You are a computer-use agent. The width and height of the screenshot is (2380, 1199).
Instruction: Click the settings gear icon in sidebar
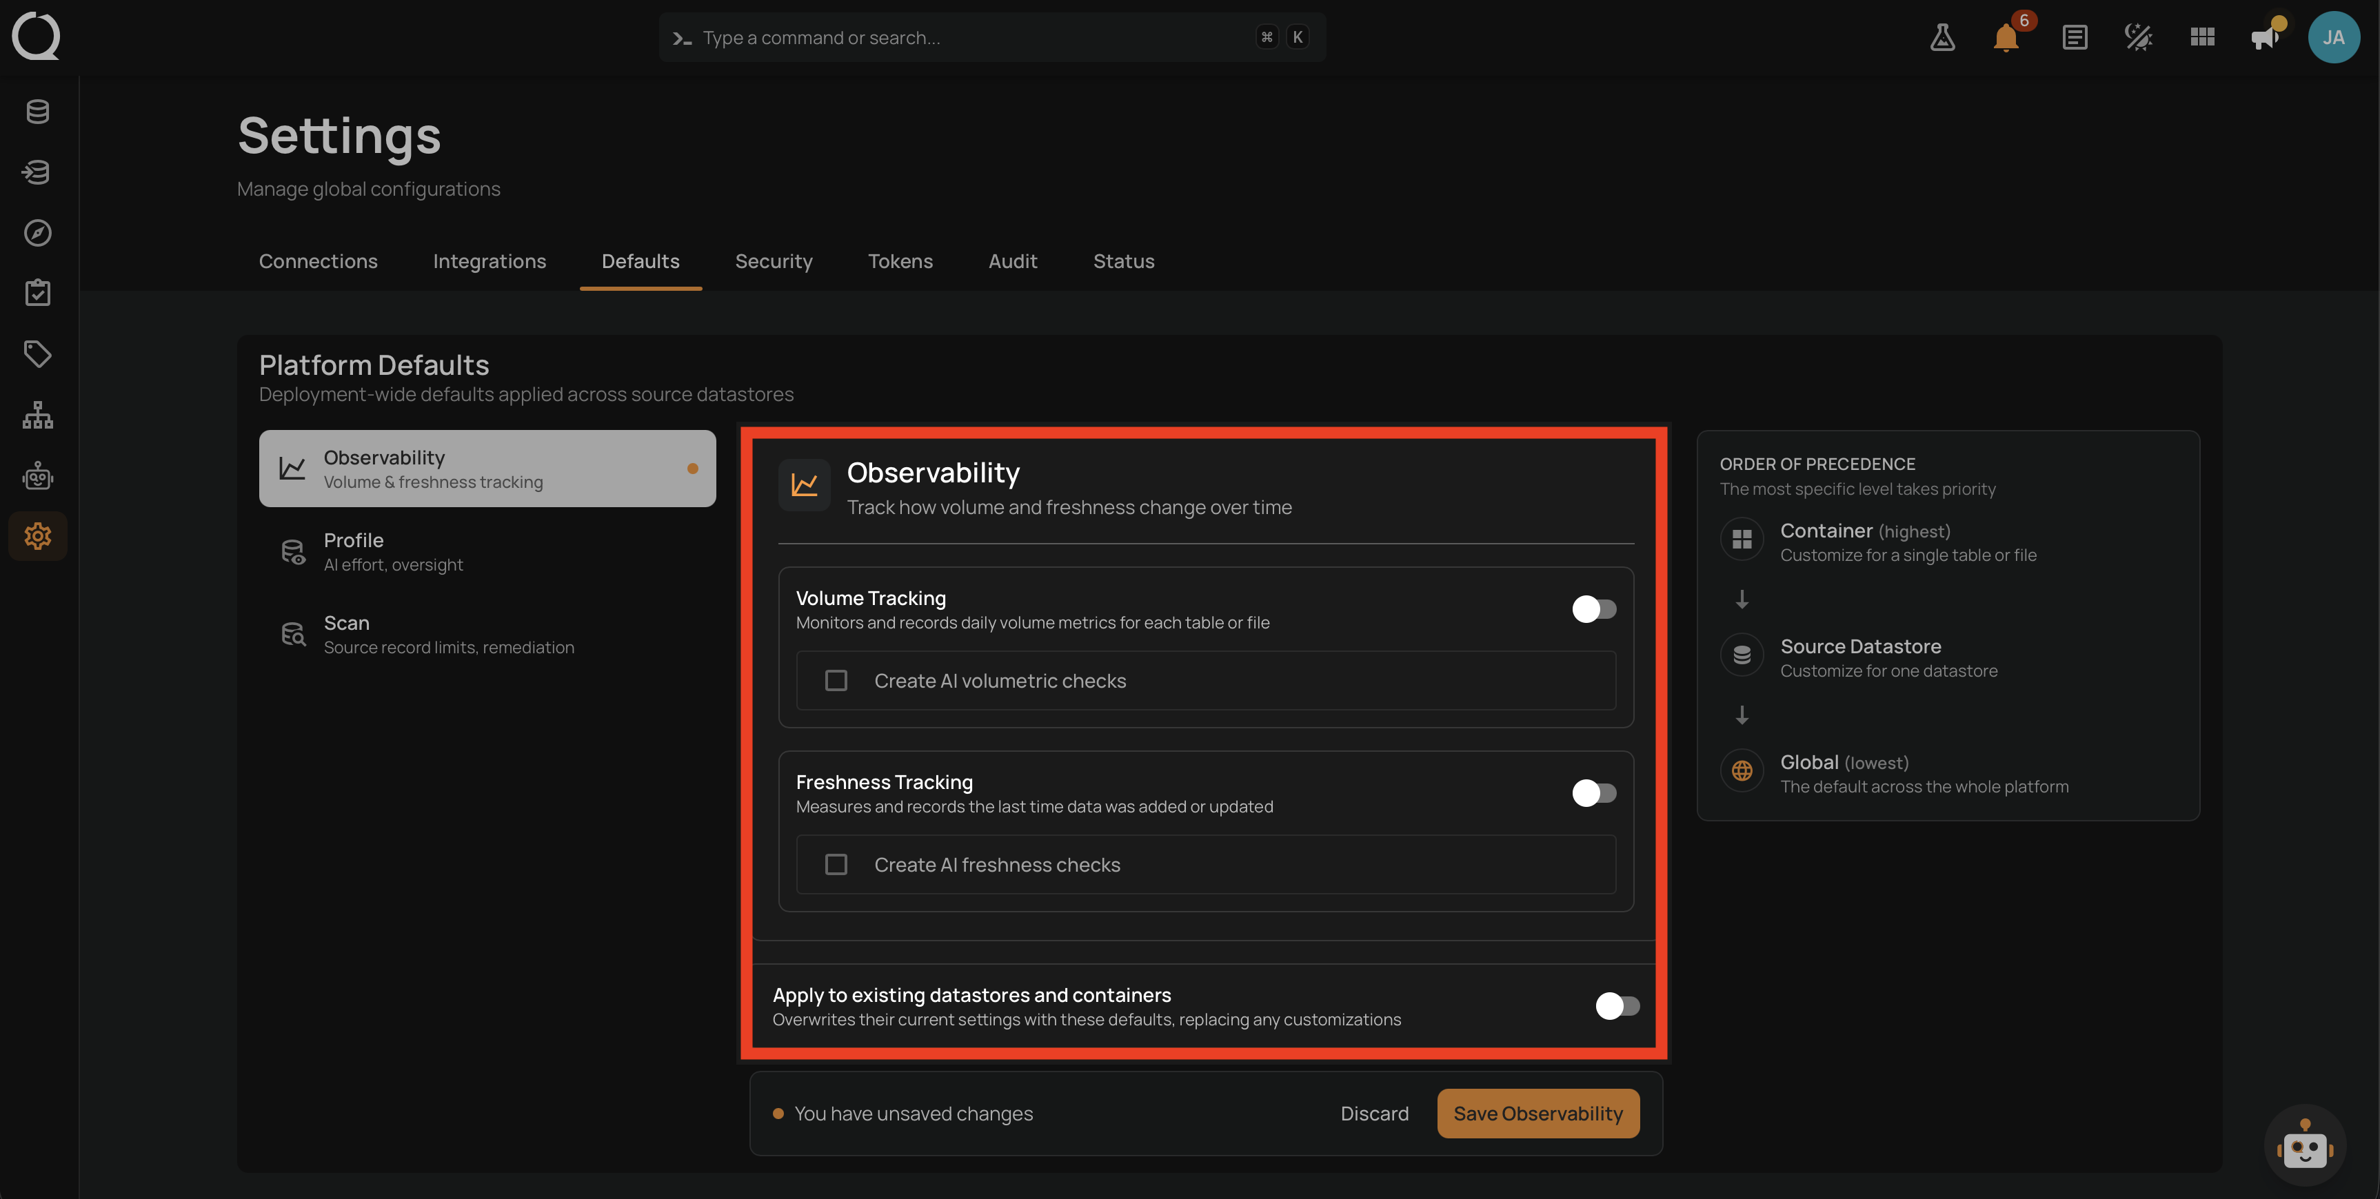38,536
